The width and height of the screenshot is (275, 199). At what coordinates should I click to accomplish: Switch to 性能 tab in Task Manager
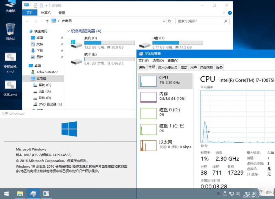pyautogui.click(x=152, y=67)
